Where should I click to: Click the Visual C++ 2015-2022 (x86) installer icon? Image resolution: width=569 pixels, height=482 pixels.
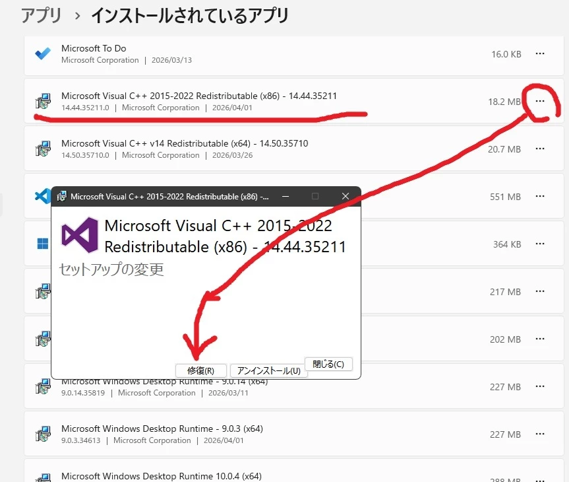(x=43, y=102)
